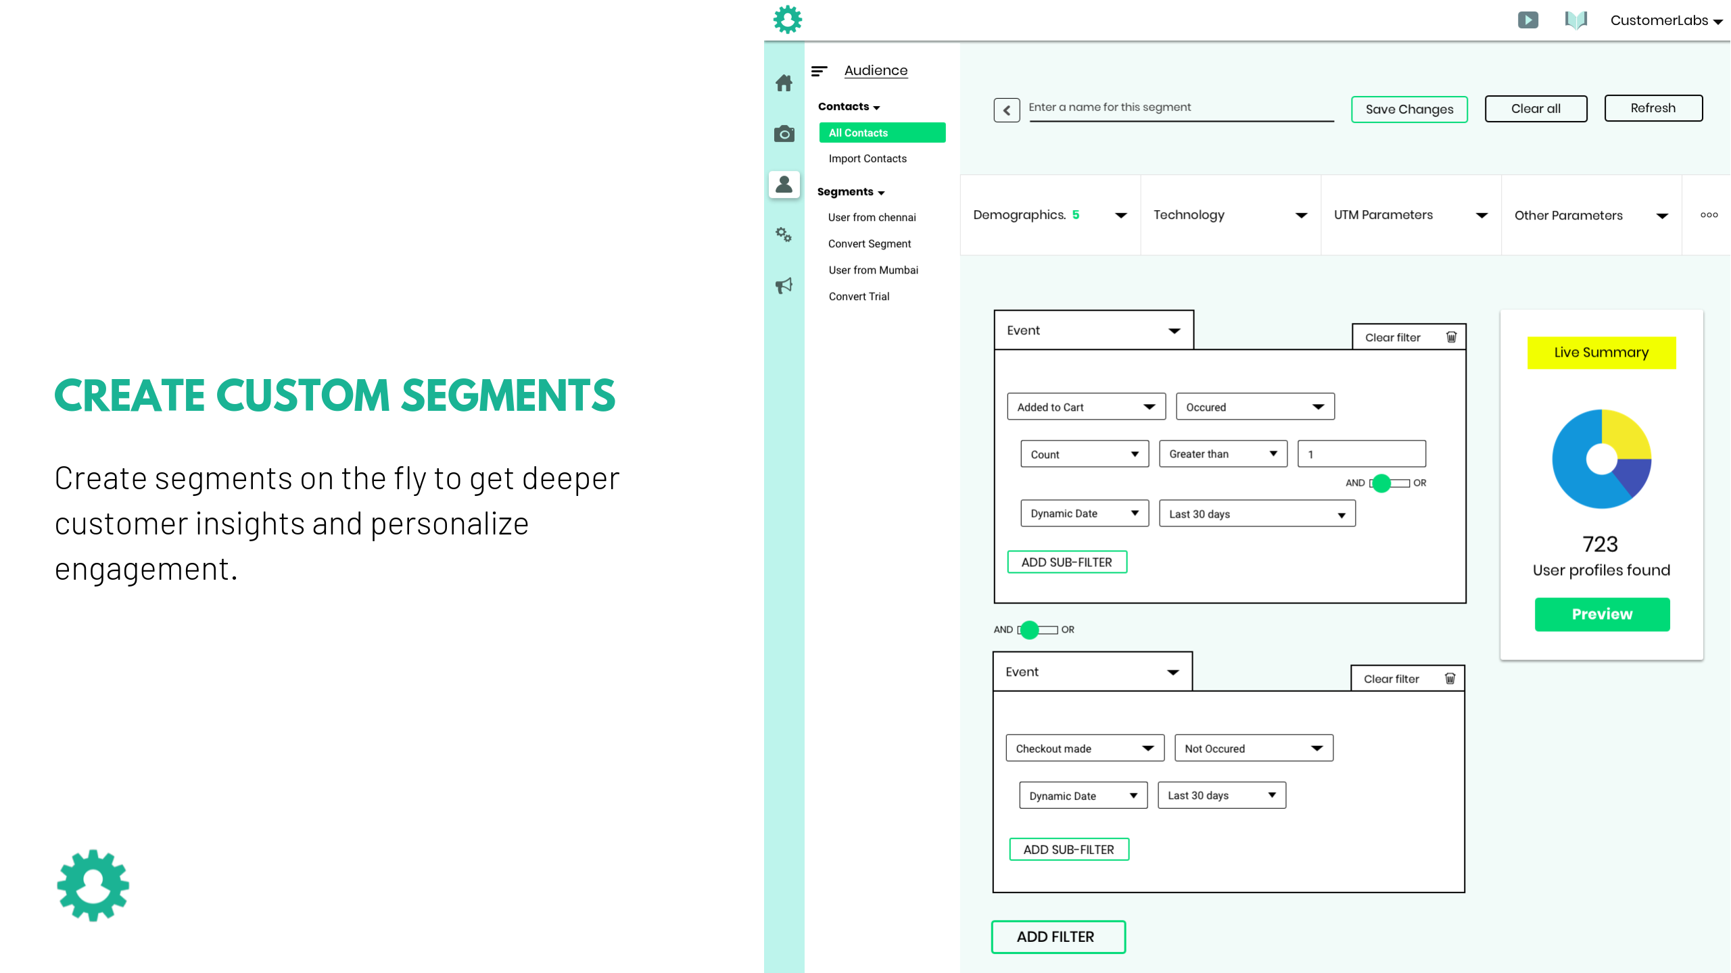Screen dimensions: 1731x973
Task: Open documentation via the book icon
Action: pos(1576,20)
